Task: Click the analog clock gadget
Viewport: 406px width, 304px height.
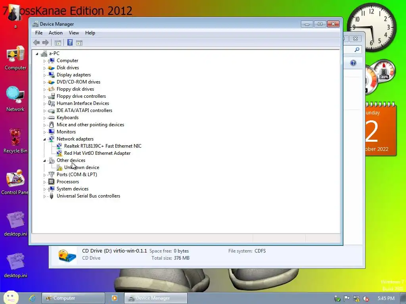Action: [371, 27]
